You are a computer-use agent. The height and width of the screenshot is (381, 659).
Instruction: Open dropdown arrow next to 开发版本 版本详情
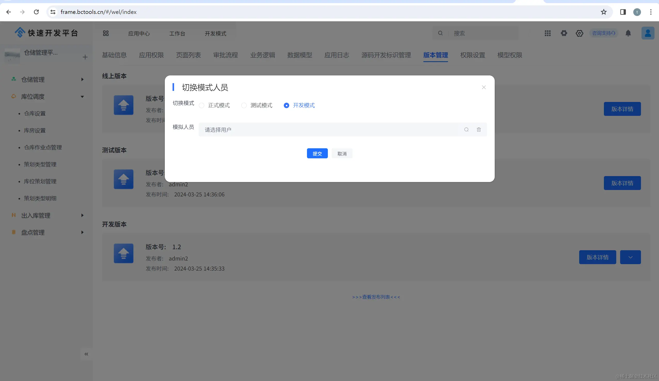point(630,257)
